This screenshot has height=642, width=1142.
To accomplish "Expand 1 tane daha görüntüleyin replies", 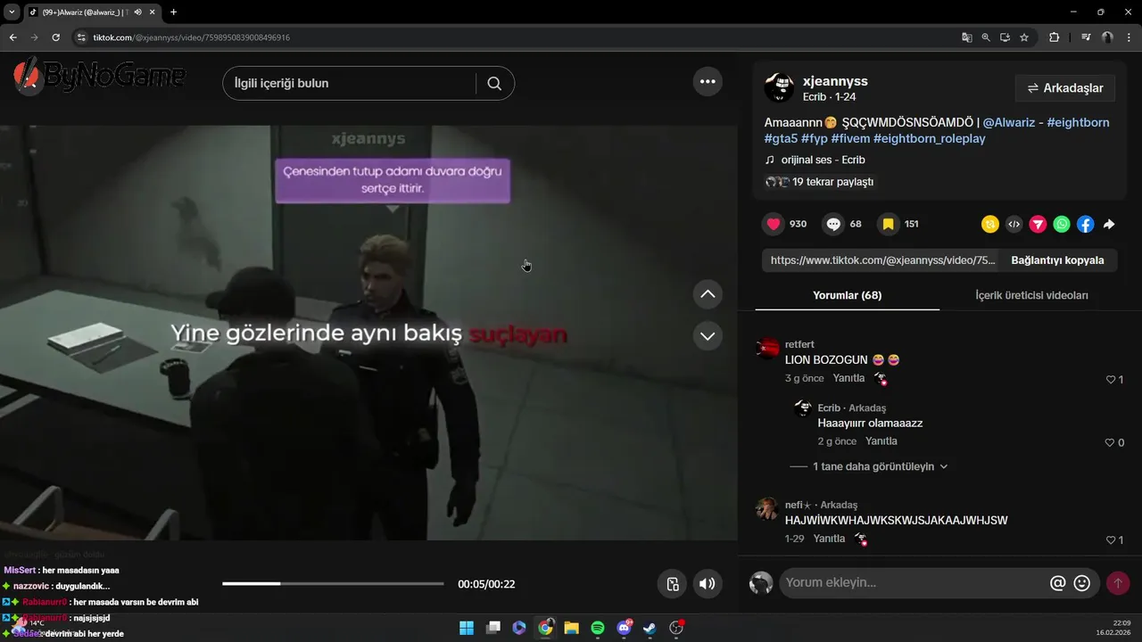I will pyautogui.click(x=880, y=466).
